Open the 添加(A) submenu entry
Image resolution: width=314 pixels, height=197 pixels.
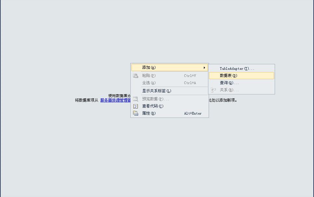click(169, 68)
